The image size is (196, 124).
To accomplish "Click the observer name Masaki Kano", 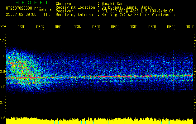I will point(113,4).
